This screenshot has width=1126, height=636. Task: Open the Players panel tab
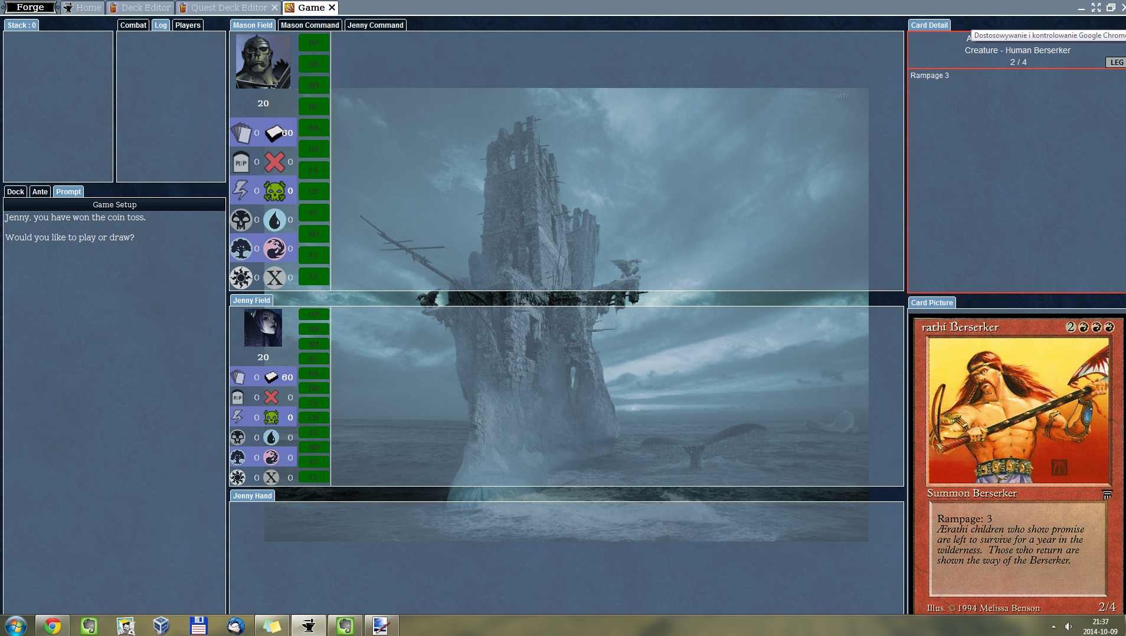(x=188, y=25)
